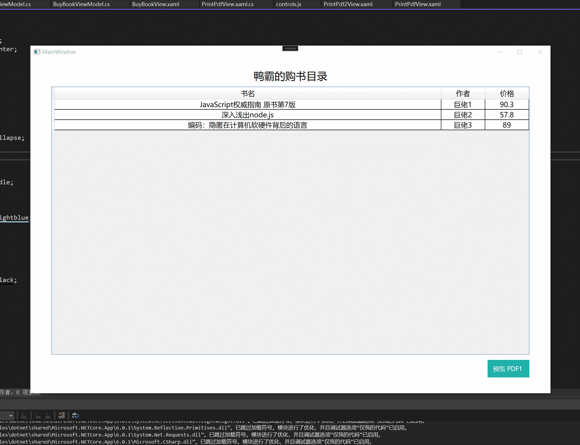
Task: Click the 鸭霸的购书目录 heading
Action: [x=290, y=76]
